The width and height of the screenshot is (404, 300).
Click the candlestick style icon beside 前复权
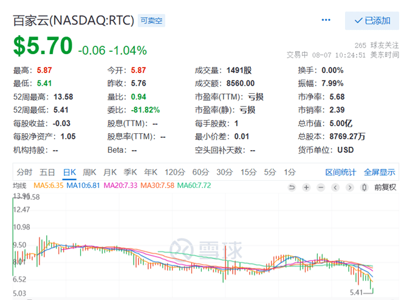coord(363,187)
